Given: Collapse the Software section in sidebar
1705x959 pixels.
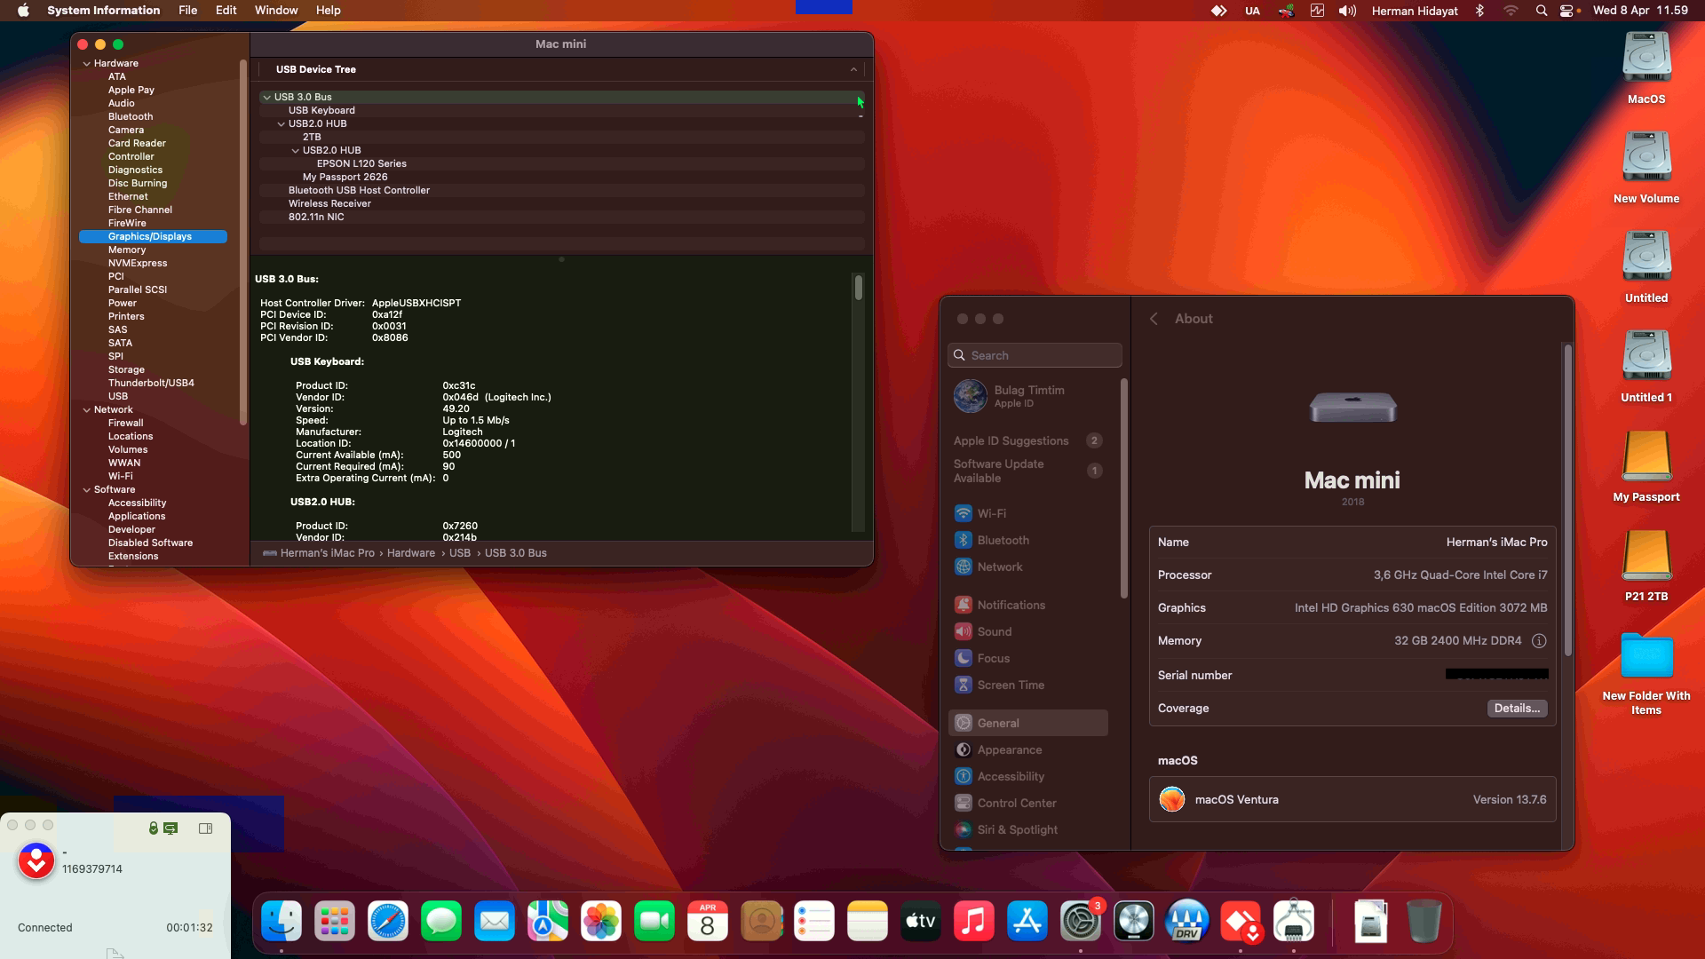Looking at the screenshot, I should pos(86,490).
